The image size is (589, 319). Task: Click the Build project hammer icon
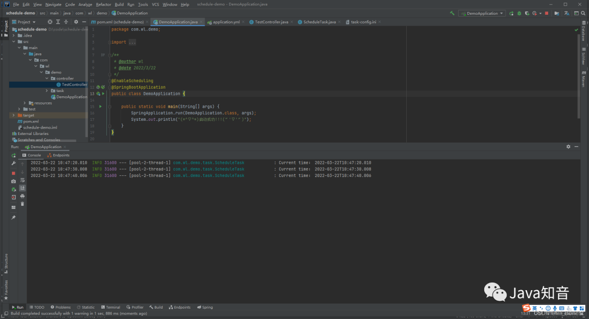click(452, 13)
